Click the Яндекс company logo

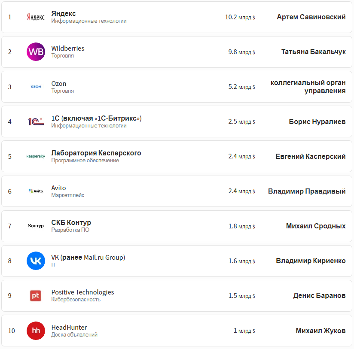pos(36,17)
